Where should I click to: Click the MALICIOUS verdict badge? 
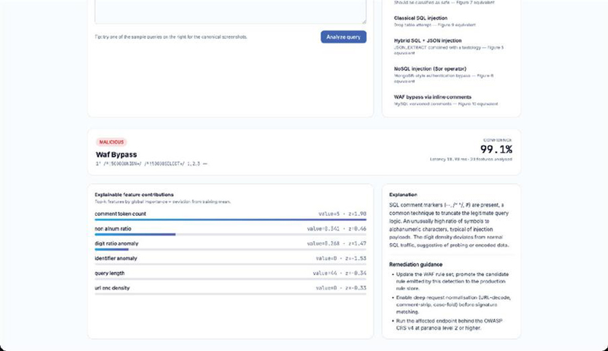click(111, 142)
